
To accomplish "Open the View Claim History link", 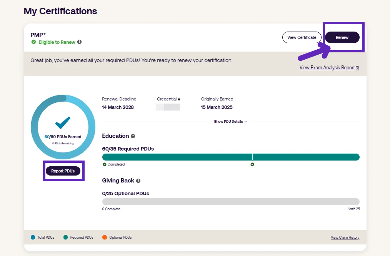I will point(345,238).
